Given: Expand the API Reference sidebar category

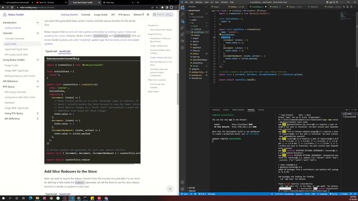Looking at the screenshot, I should 37,81.
